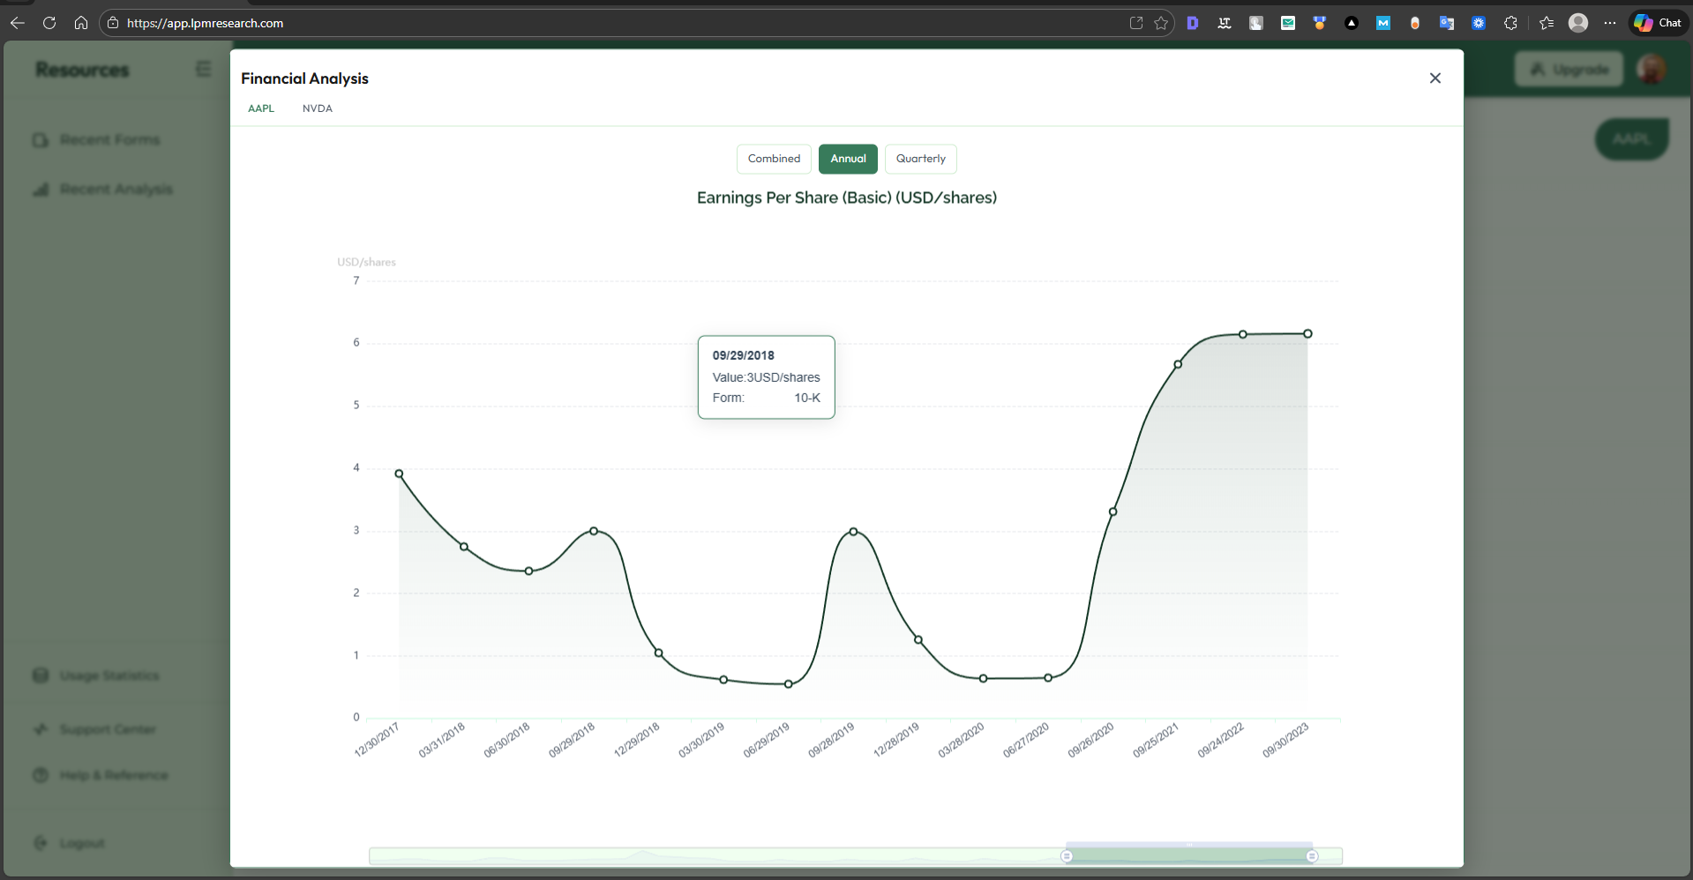This screenshot has width=1693, height=880.
Task: Switch to the NVDA tab
Action: (317, 108)
